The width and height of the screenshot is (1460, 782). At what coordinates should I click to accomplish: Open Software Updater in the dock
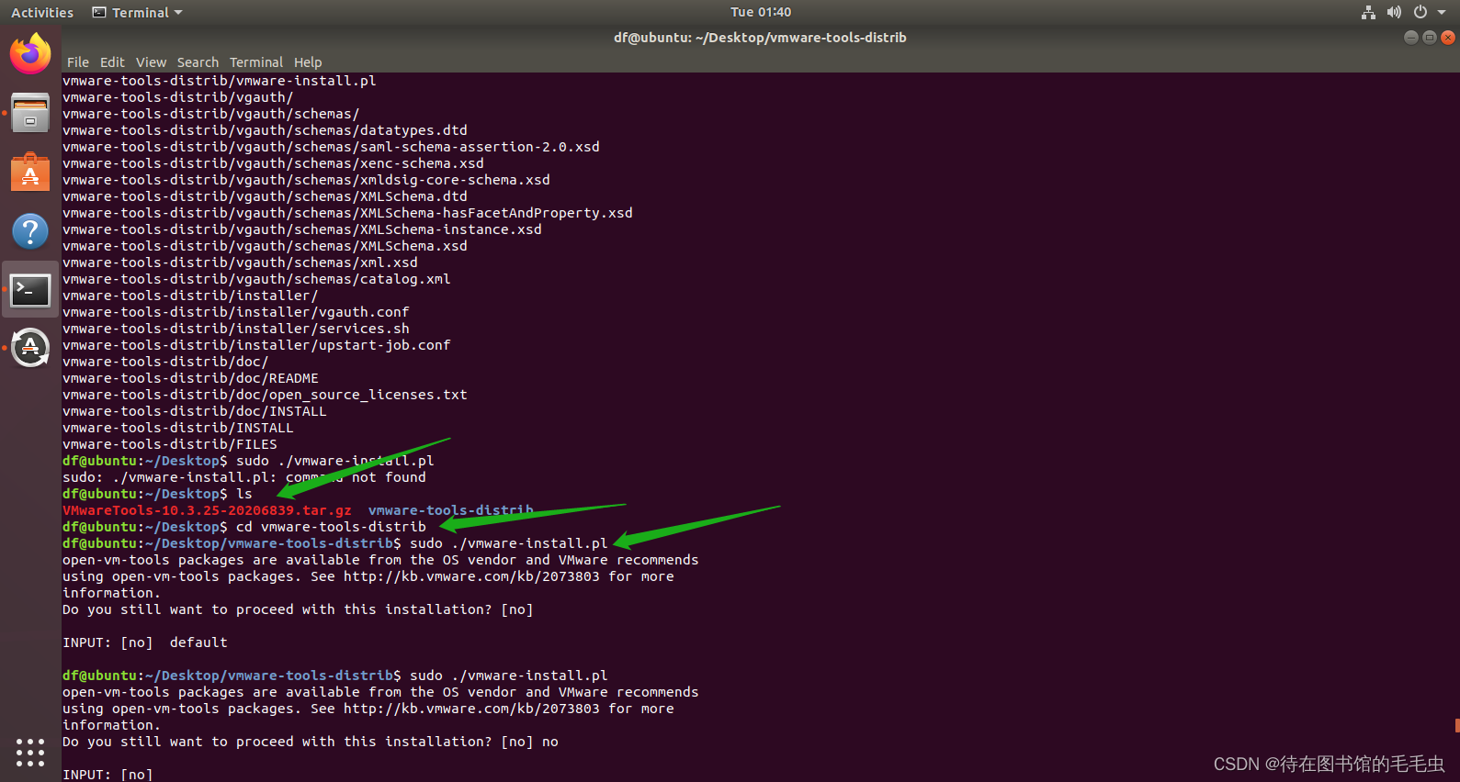tap(30, 348)
